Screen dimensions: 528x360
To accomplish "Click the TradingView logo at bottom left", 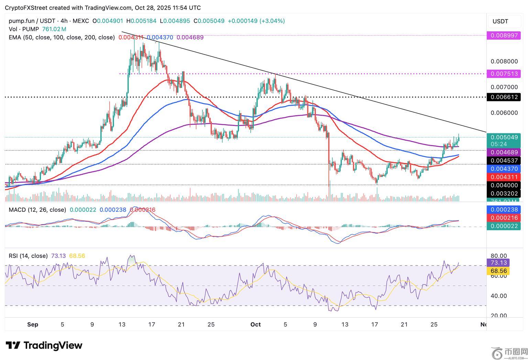I will 44,345.
